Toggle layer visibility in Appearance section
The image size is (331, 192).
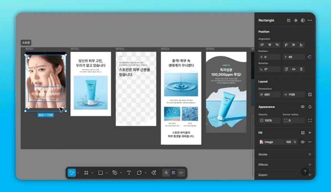(303, 107)
